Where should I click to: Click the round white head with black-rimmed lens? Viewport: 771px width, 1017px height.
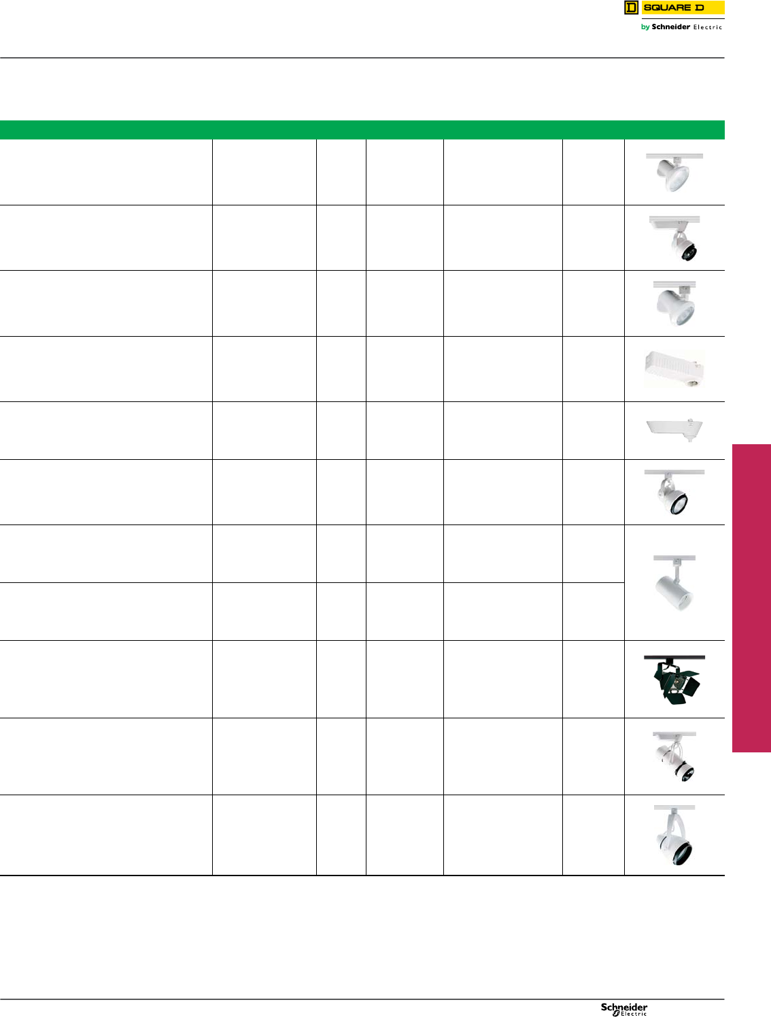tap(674, 493)
